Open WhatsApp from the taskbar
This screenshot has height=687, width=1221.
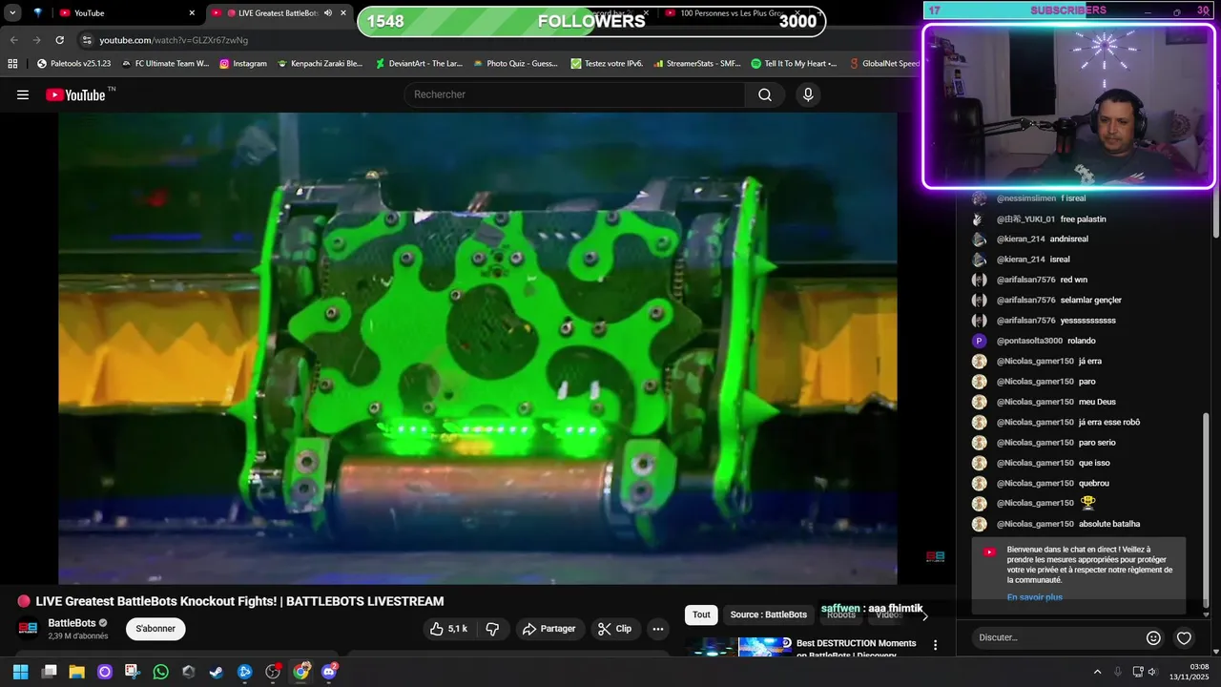click(x=160, y=672)
